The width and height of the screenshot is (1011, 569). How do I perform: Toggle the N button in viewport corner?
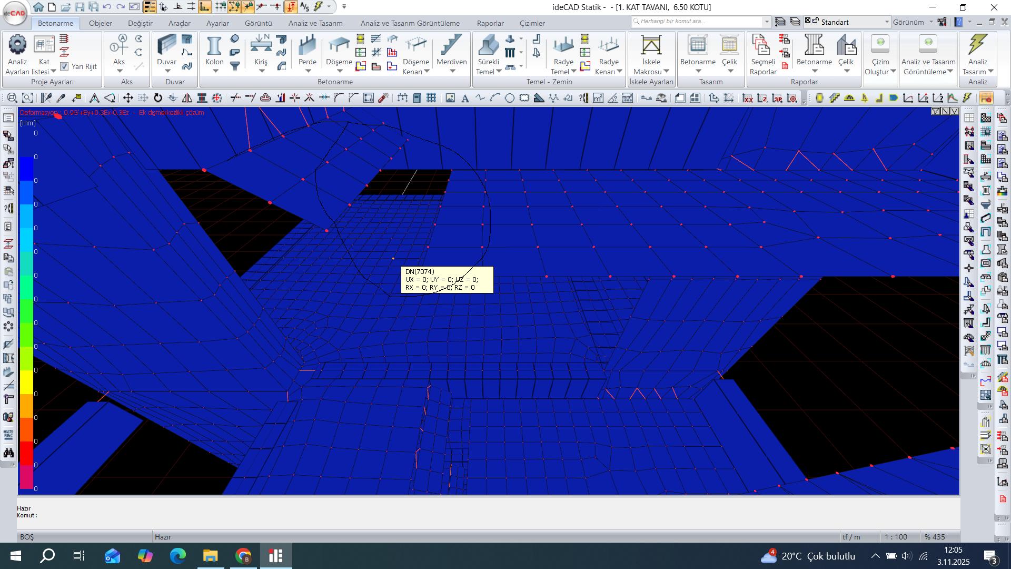[x=945, y=111]
